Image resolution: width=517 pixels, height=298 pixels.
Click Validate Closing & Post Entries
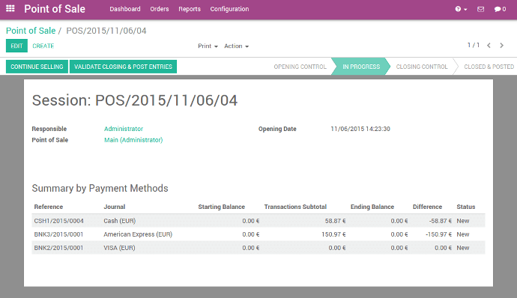click(x=123, y=67)
